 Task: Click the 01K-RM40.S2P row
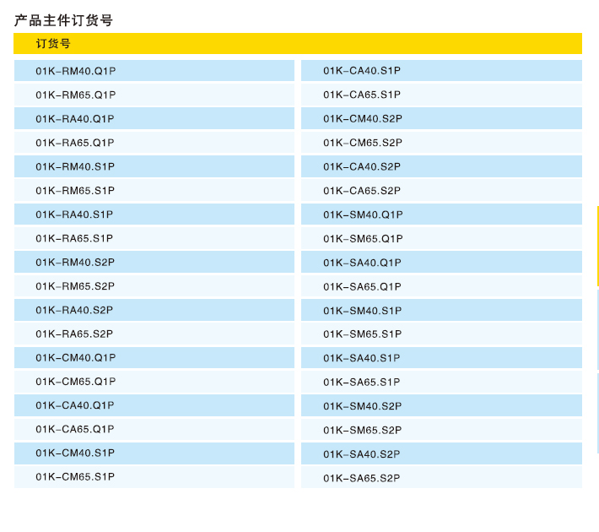tap(75, 263)
